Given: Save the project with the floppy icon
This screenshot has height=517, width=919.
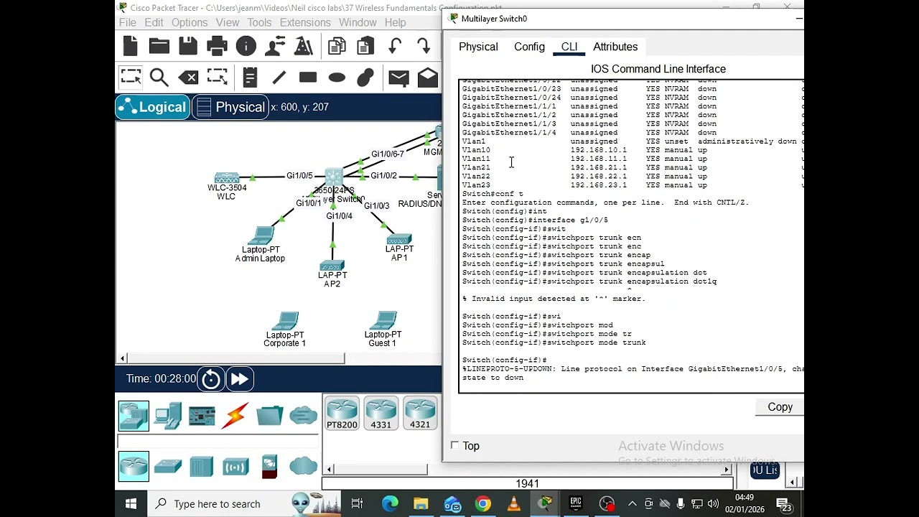Looking at the screenshot, I should (188, 47).
